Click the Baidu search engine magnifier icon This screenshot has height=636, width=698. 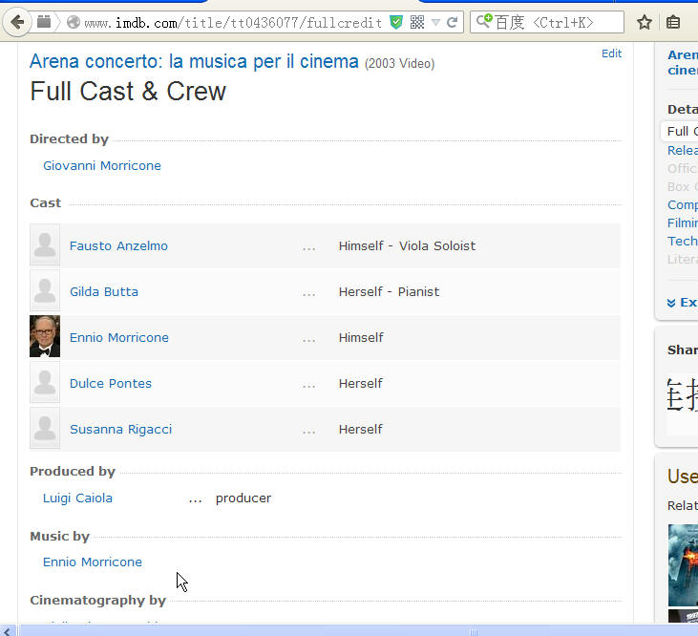point(484,21)
